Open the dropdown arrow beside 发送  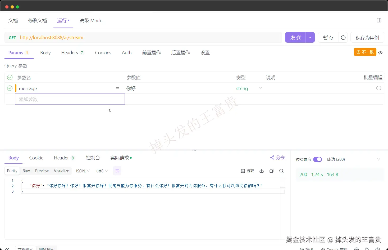pos(310,38)
